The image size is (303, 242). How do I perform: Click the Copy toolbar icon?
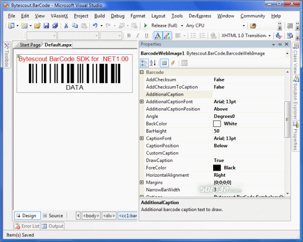coord(75,26)
